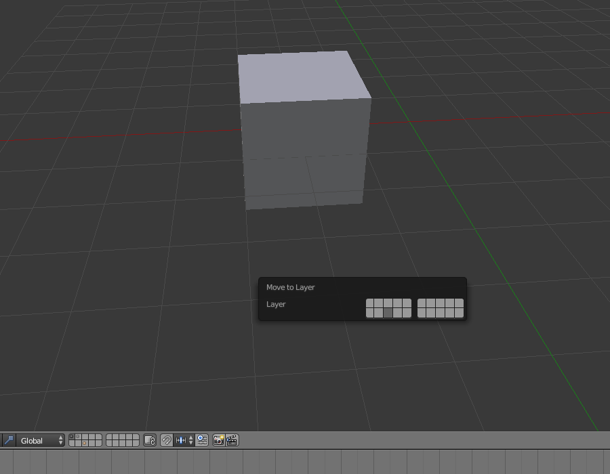Click the OpenGL render image camera icon

coord(219,440)
